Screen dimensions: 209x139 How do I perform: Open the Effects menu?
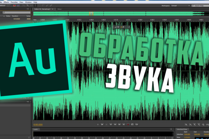tap(6, 2)
